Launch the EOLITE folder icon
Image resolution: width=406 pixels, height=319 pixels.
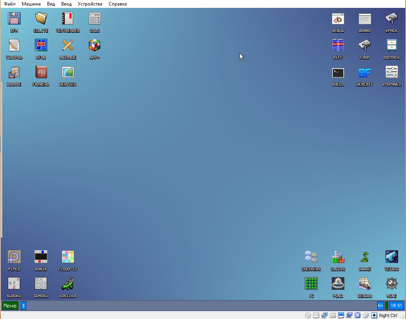point(41,19)
